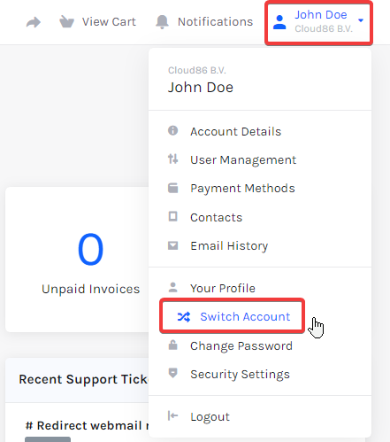Choose Change Password menu item
Image resolution: width=390 pixels, height=442 pixels.
241,345
